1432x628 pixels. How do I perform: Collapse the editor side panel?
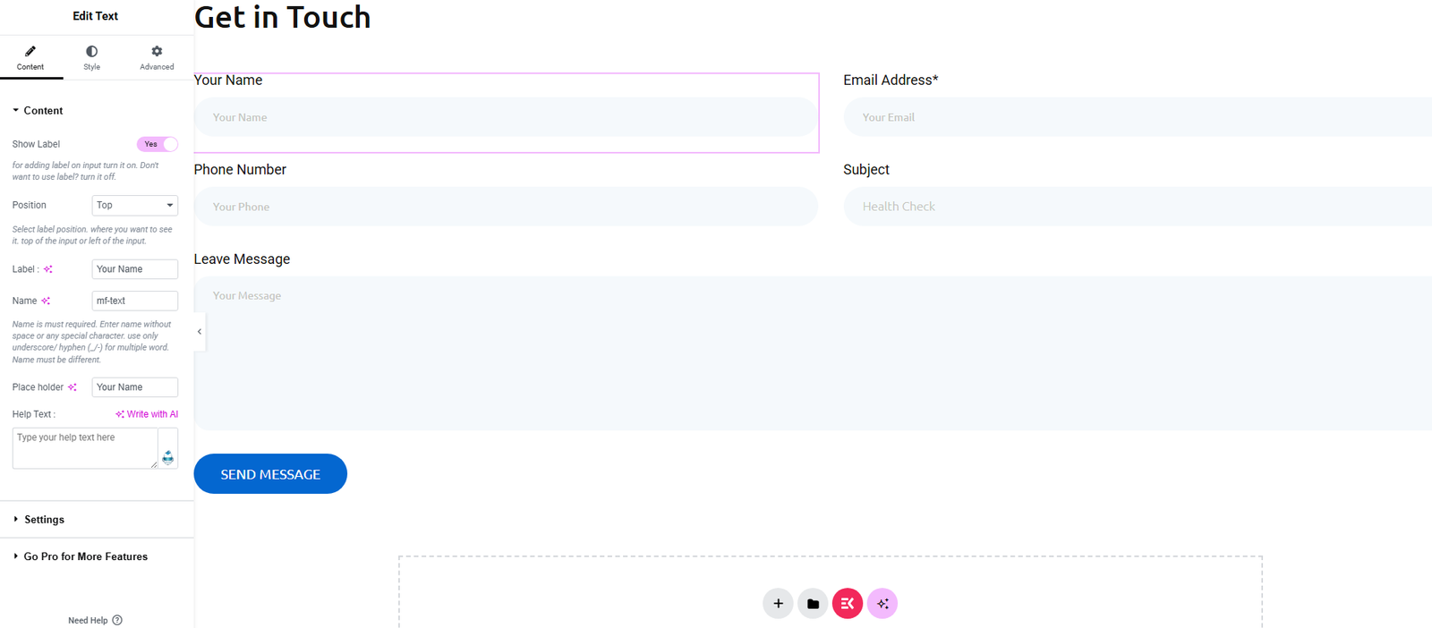coord(200,332)
